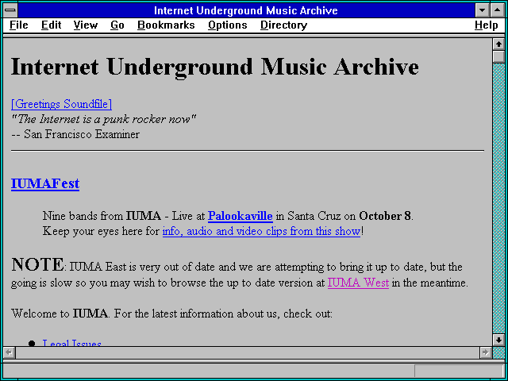Click the Welcome to IUMA sentence
Viewport: 508px width, 381px height.
click(x=171, y=314)
